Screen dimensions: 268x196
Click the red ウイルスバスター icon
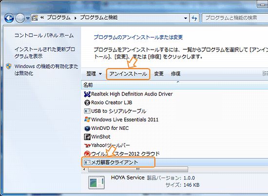coord(87,154)
